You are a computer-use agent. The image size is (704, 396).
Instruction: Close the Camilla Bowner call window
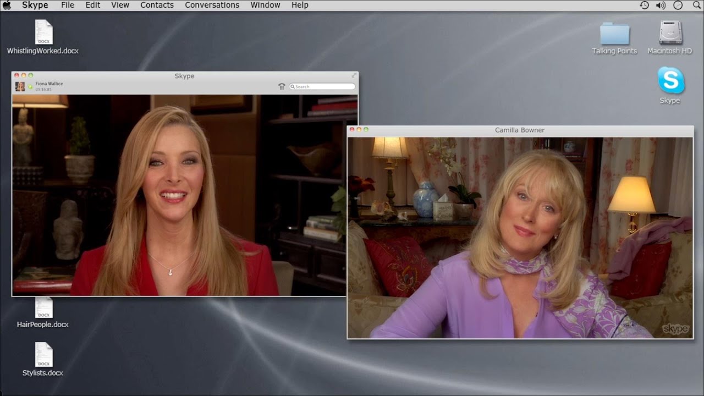(352, 130)
